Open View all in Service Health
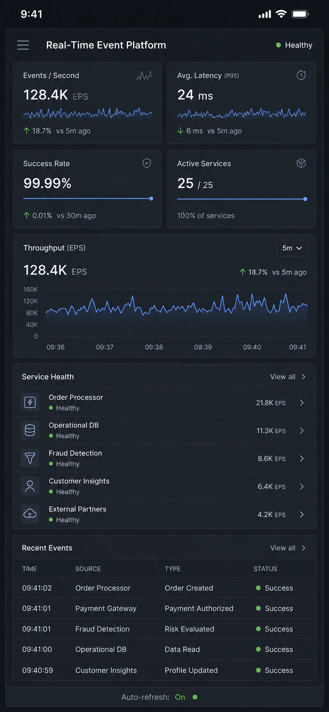Viewport: 329px width, 712px height. (x=288, y=377)
